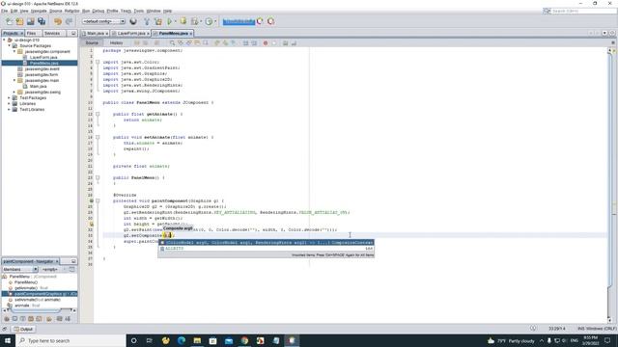Select the highlighted CompositeContext completion suggestion
The width and height of the screenshot is (618, 347).
(267, 242)
